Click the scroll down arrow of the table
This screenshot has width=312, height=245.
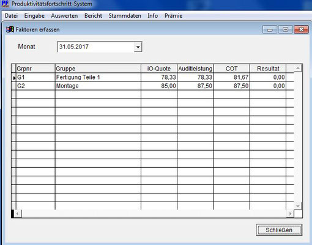pyautogui.click(x=298, y=206)
